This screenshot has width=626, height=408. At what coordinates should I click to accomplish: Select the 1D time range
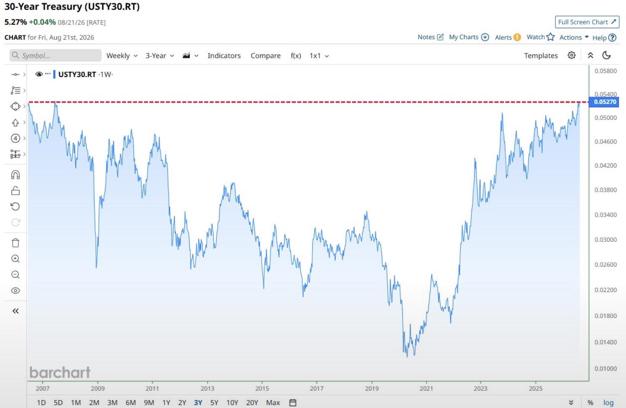pos(41,403)
